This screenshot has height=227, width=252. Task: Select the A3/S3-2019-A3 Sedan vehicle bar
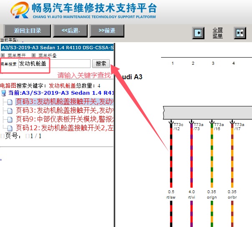(57, 48)
